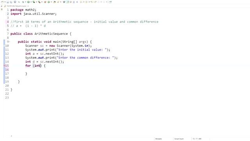The height and width of the screenshot is (141, 250).
Task: Collapse the main method fold on line 9
Action: (9, 42)
